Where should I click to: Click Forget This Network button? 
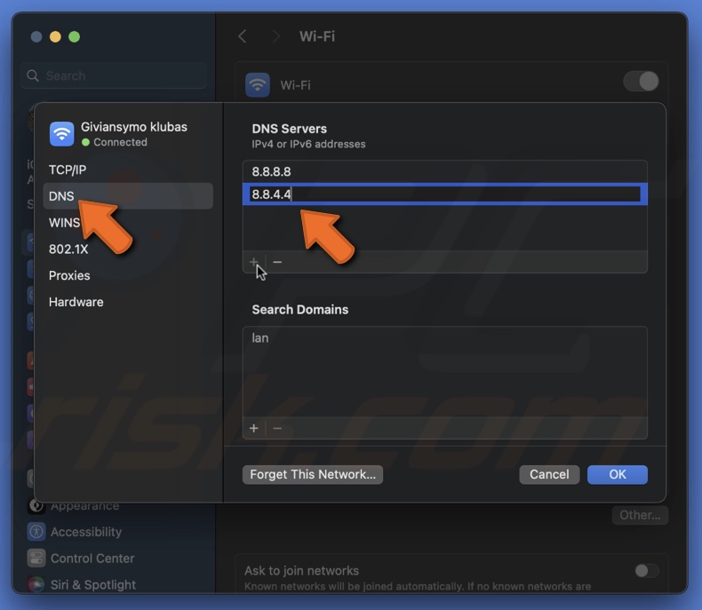pyautogui.click(x=313, y=474)
